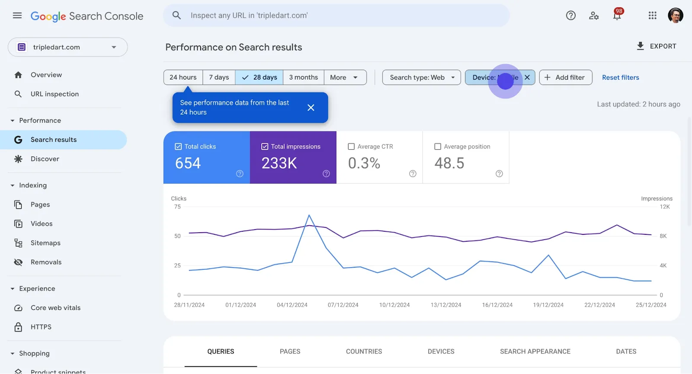Open Sitemaps in the sidebar
Image resolution: width=692 pixels, height=374 pixels.
(x=63, y=243)
